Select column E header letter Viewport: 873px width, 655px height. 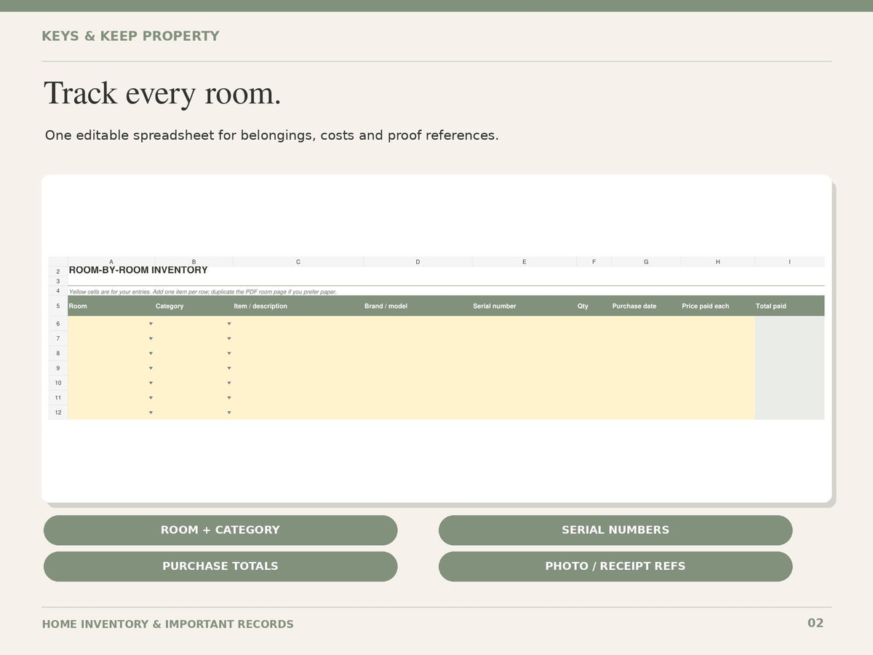pos(525,262)
